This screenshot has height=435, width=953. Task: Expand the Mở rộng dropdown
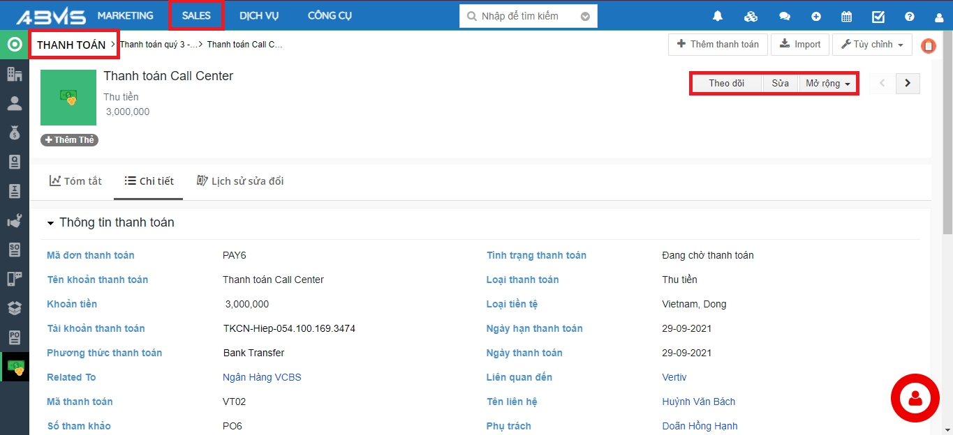click(827, 84)
